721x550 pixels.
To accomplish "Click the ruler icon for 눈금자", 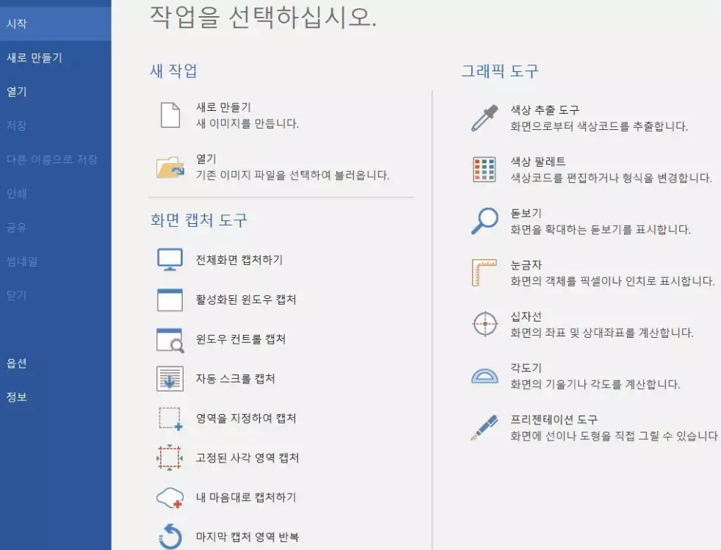I will tap(484, 272).
